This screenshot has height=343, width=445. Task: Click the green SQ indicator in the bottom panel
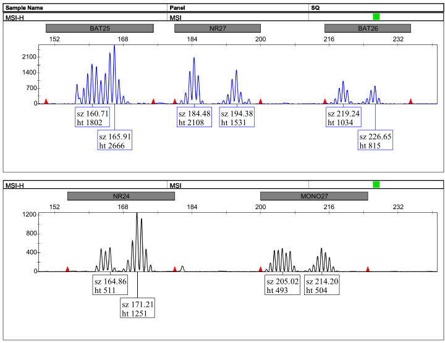click(376, 184)
